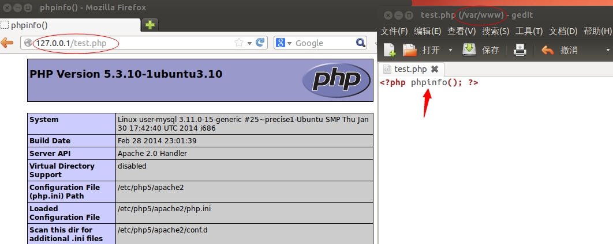
Task: Open a new Firefox tab with plus button
Action: [x=149, y=25]
